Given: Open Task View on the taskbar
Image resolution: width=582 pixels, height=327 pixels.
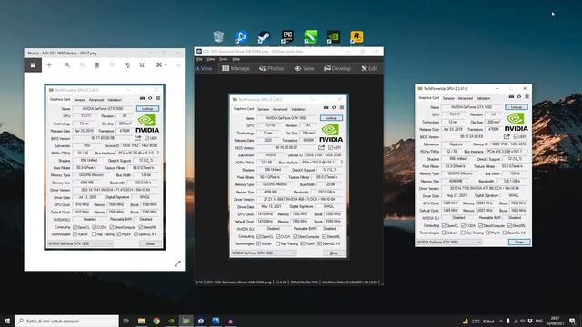Looking at the screenshot, I should pyautogui.click(x=126, y=321).
